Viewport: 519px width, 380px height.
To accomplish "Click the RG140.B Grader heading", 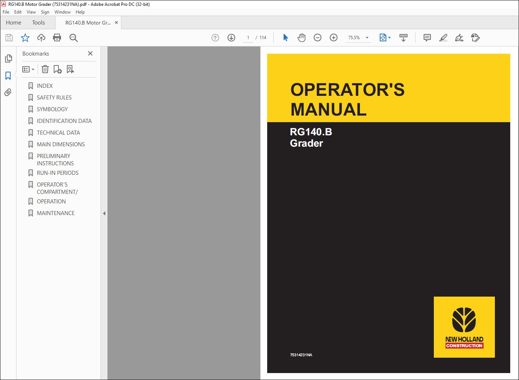I will tap(311, 138).
